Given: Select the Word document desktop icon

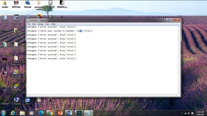Looking at the screenshot, I should (x=5, y=19).
